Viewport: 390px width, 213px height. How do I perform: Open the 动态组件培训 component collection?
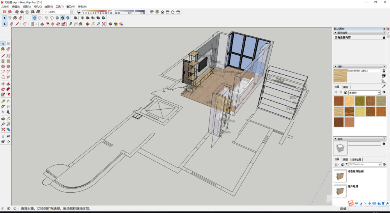coord(340,176)
